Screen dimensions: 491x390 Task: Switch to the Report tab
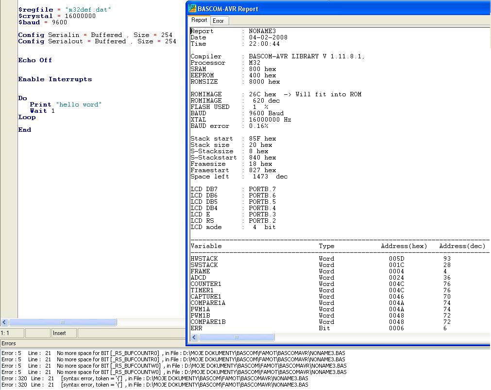[x=199, y=20]
